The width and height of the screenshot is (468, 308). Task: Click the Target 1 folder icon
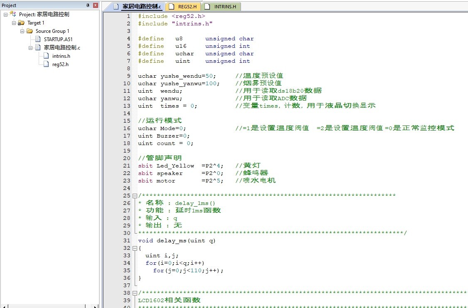point(21,23)
